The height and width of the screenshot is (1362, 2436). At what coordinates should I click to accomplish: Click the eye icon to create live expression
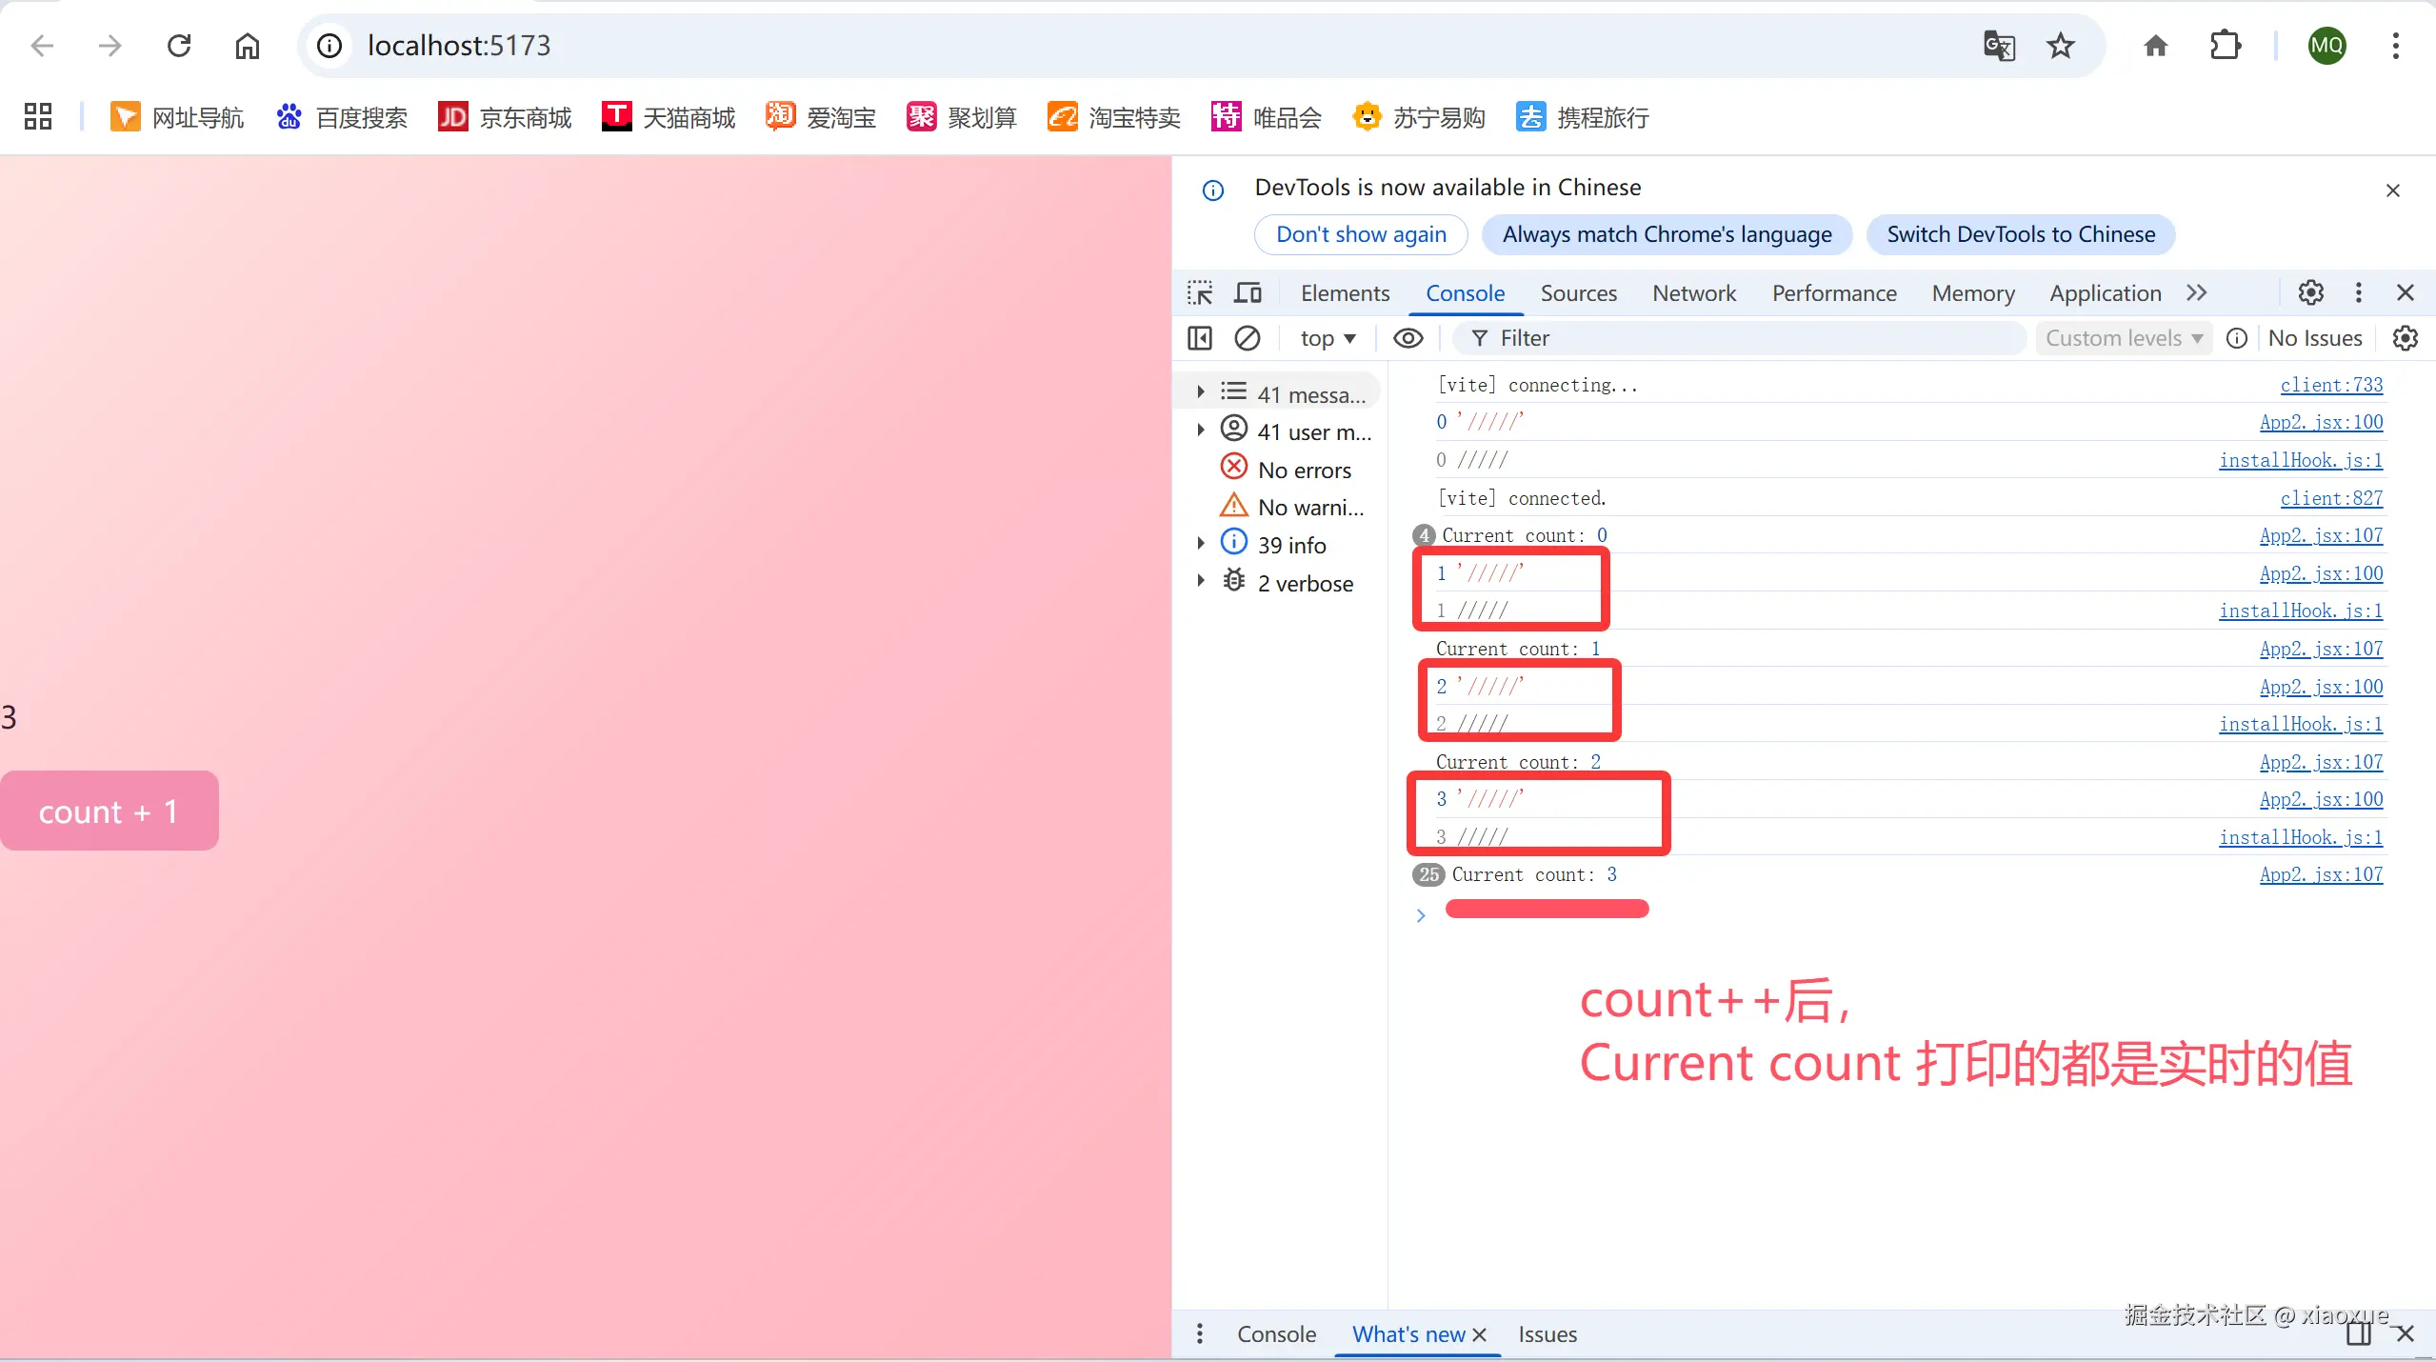(1408, 338)
